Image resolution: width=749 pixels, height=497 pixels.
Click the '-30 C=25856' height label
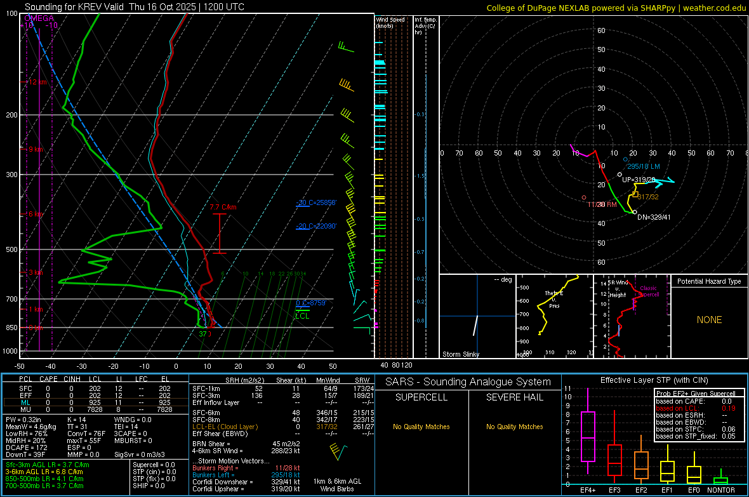coord(316,202)
